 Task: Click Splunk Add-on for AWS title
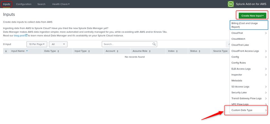(251, 4)
